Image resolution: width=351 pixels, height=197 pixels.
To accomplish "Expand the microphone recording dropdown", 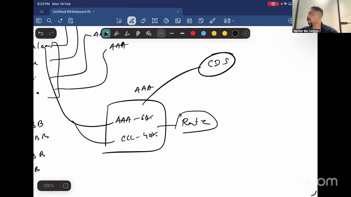I will (233, 21).
